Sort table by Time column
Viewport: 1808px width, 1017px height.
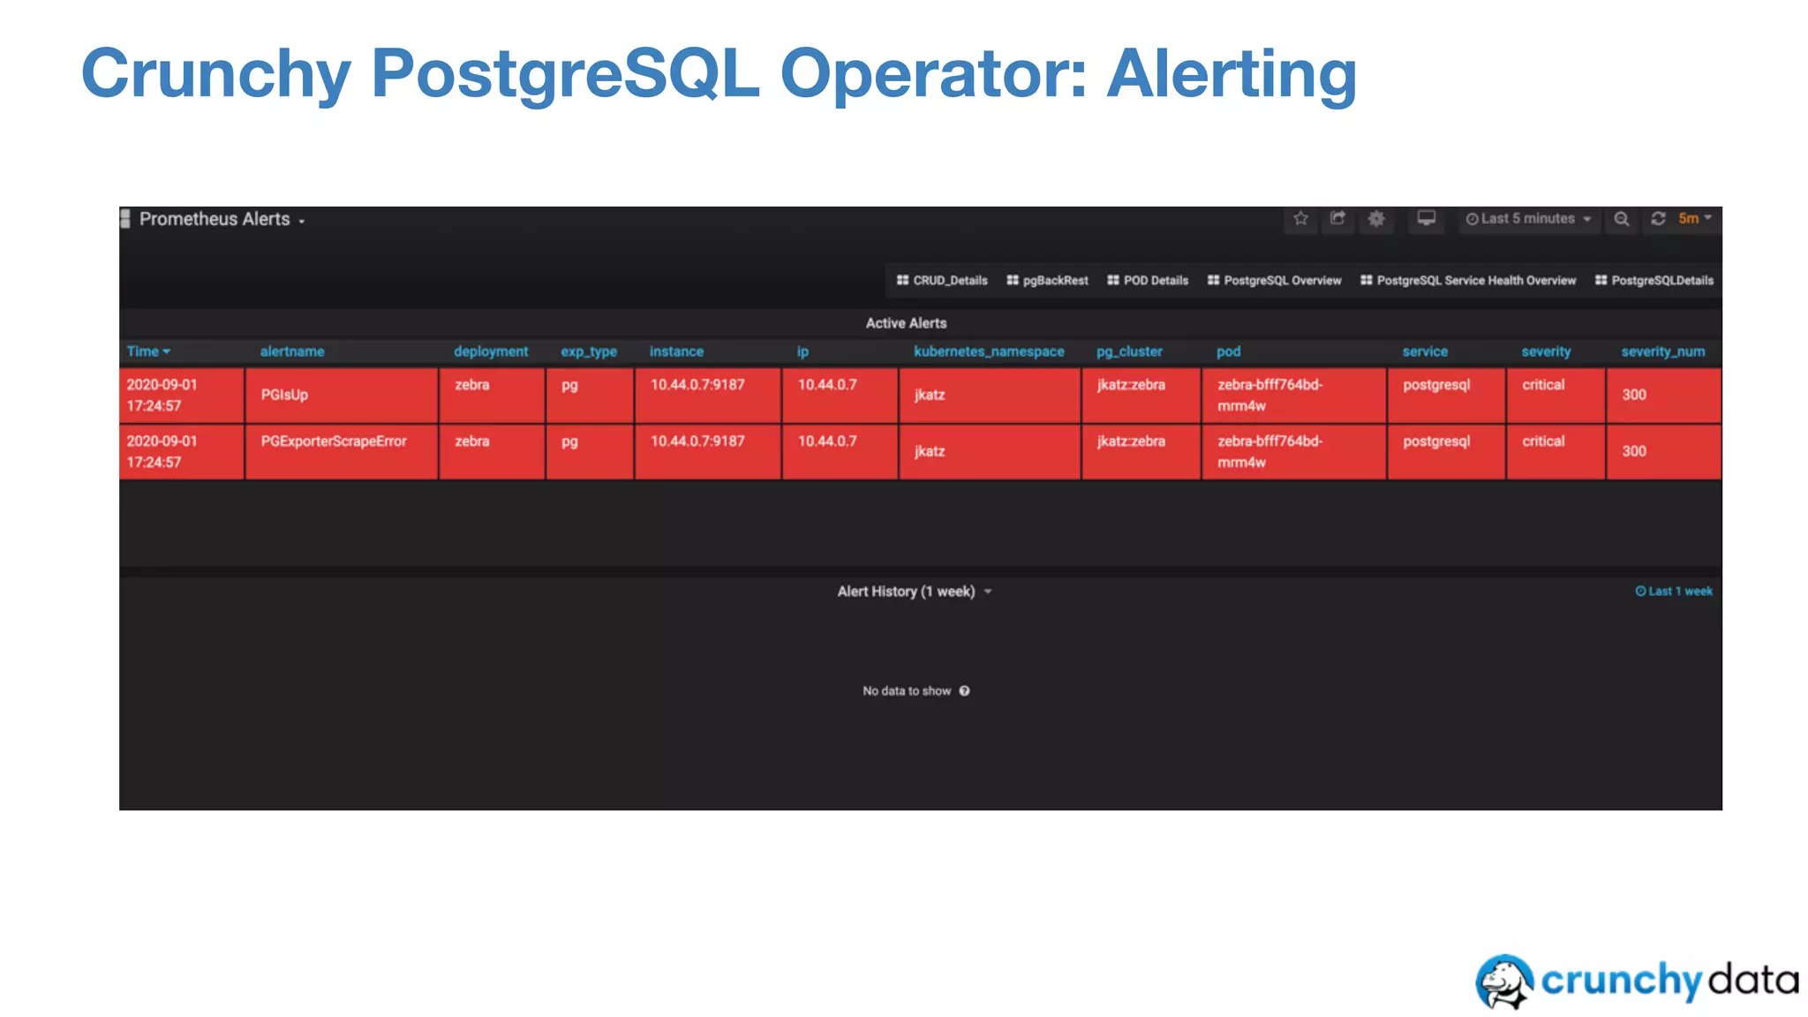coord(148,351)
